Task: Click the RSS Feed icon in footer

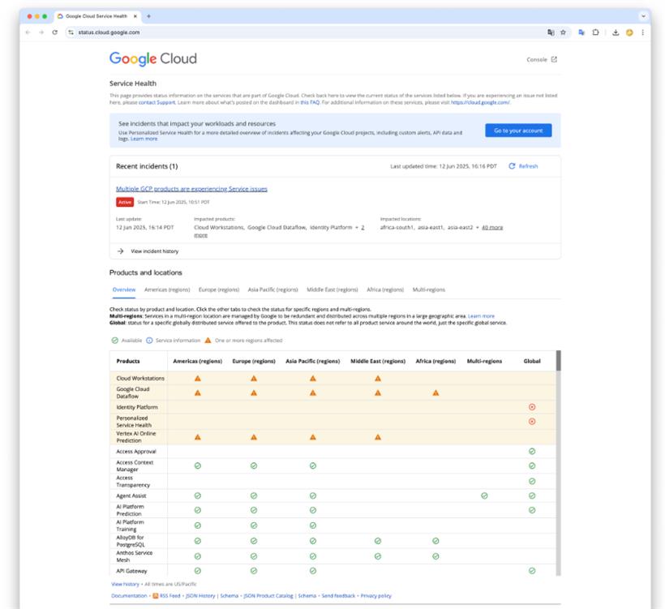Action: pyautogui.click(x=155, y=596)
